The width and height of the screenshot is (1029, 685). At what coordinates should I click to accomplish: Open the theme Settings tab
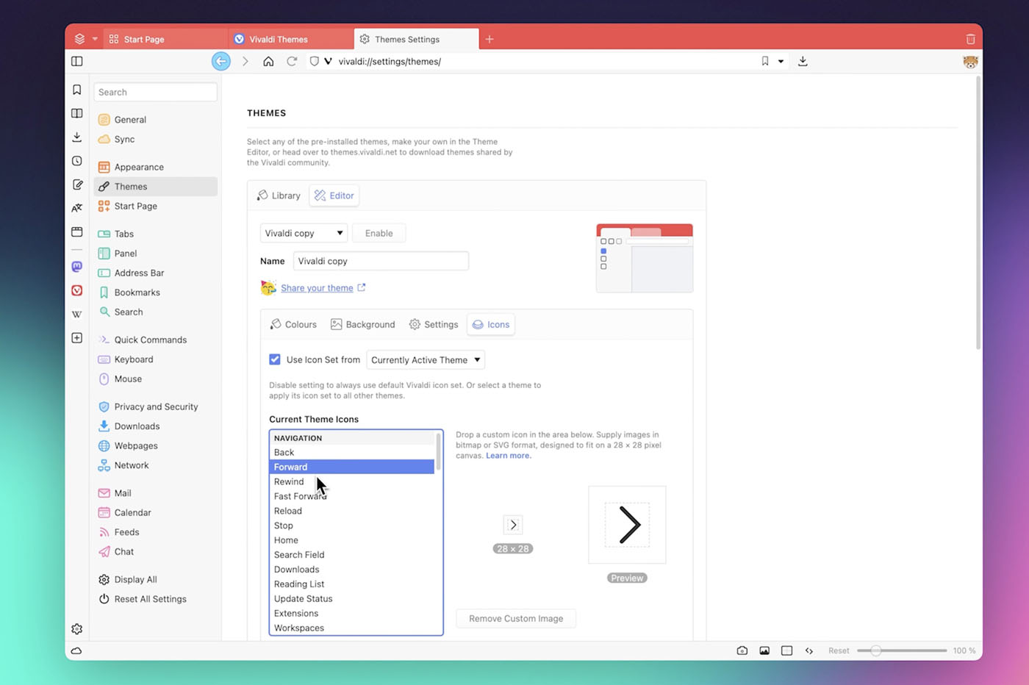[x=434, y=324]
